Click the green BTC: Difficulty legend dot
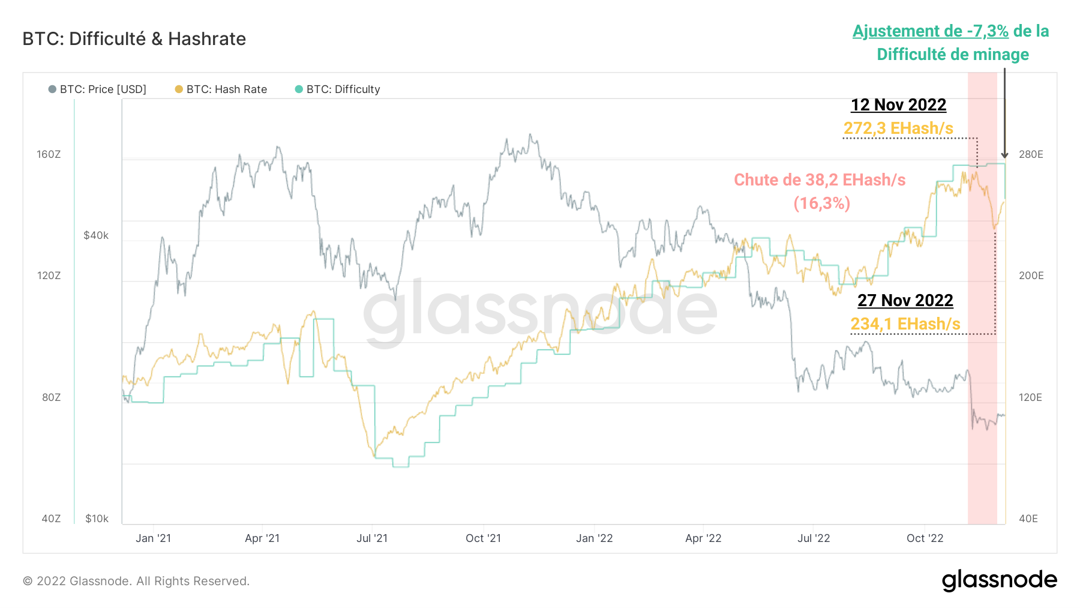This screenshot has width=1080, height=608. tap(299, 89)
